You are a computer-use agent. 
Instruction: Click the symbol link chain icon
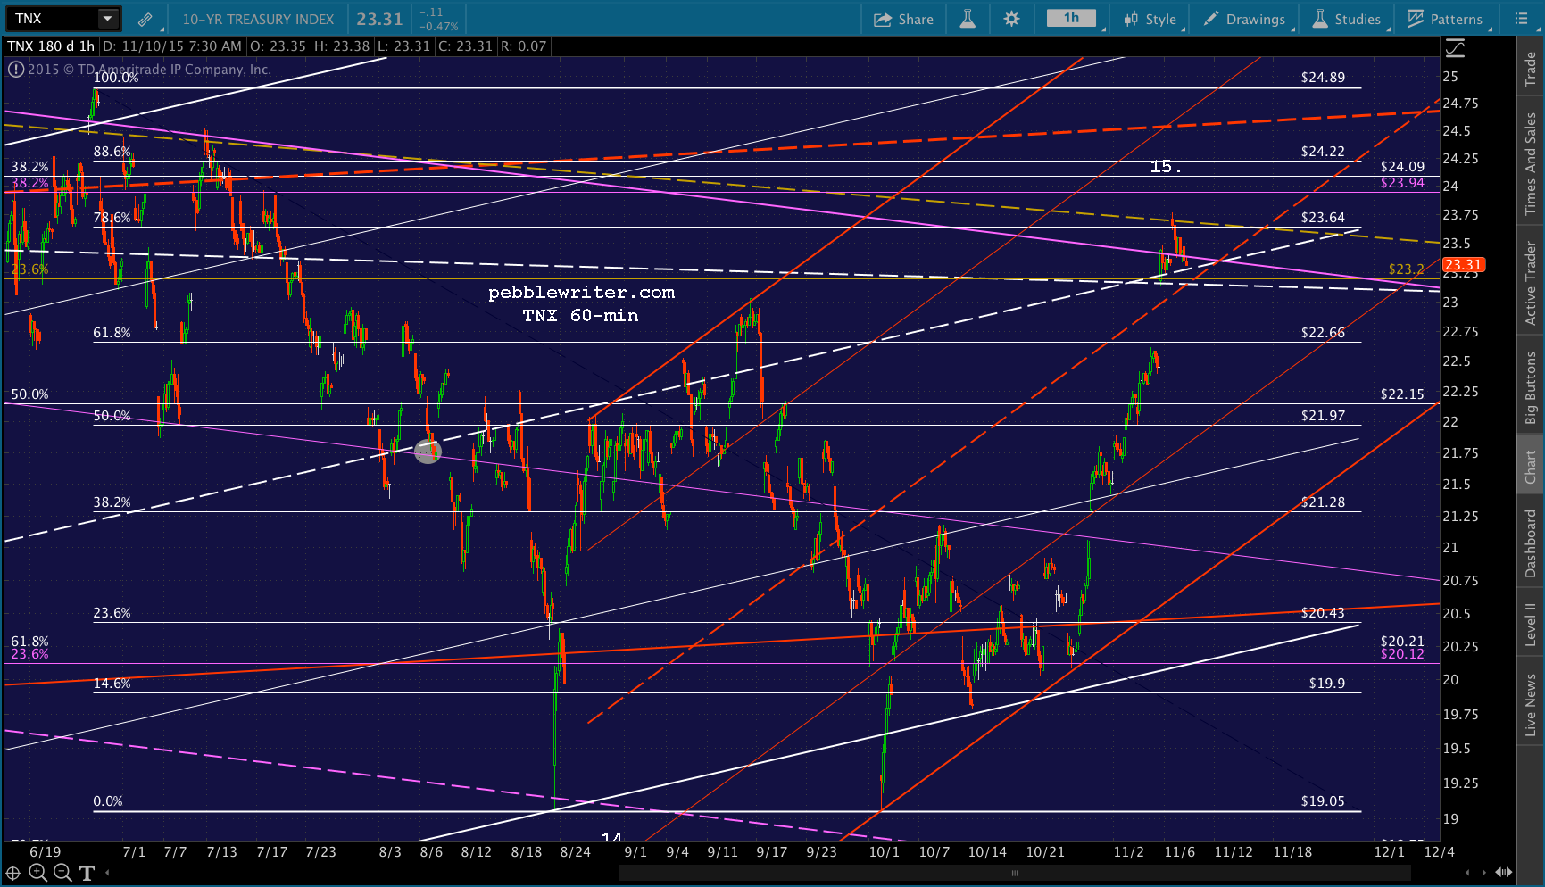point(145,19)
